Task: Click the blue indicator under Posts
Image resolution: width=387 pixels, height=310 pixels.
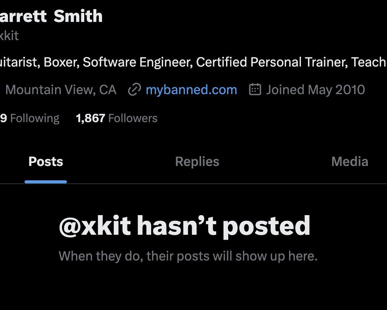Action: (x=46, y=182)
